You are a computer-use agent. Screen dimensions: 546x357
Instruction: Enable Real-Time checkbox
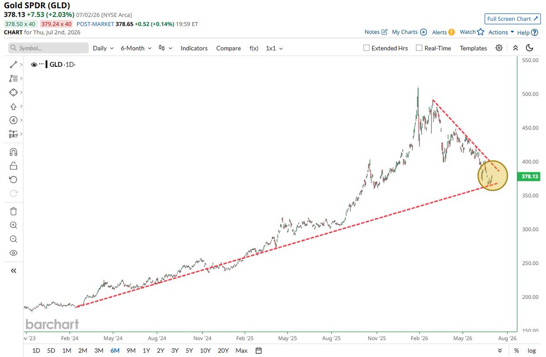(419, 48)
